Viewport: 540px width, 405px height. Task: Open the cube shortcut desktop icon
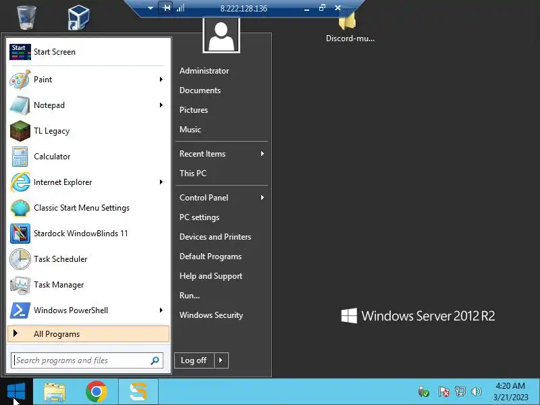[78, 18]
